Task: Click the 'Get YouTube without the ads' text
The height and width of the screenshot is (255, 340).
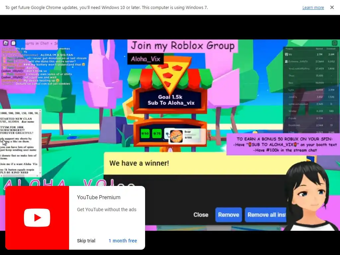Action: 107,210
